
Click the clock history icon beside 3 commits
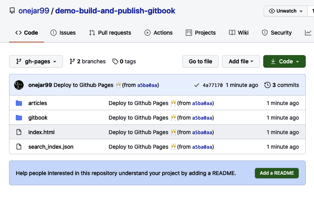click(x=267, y=85)
